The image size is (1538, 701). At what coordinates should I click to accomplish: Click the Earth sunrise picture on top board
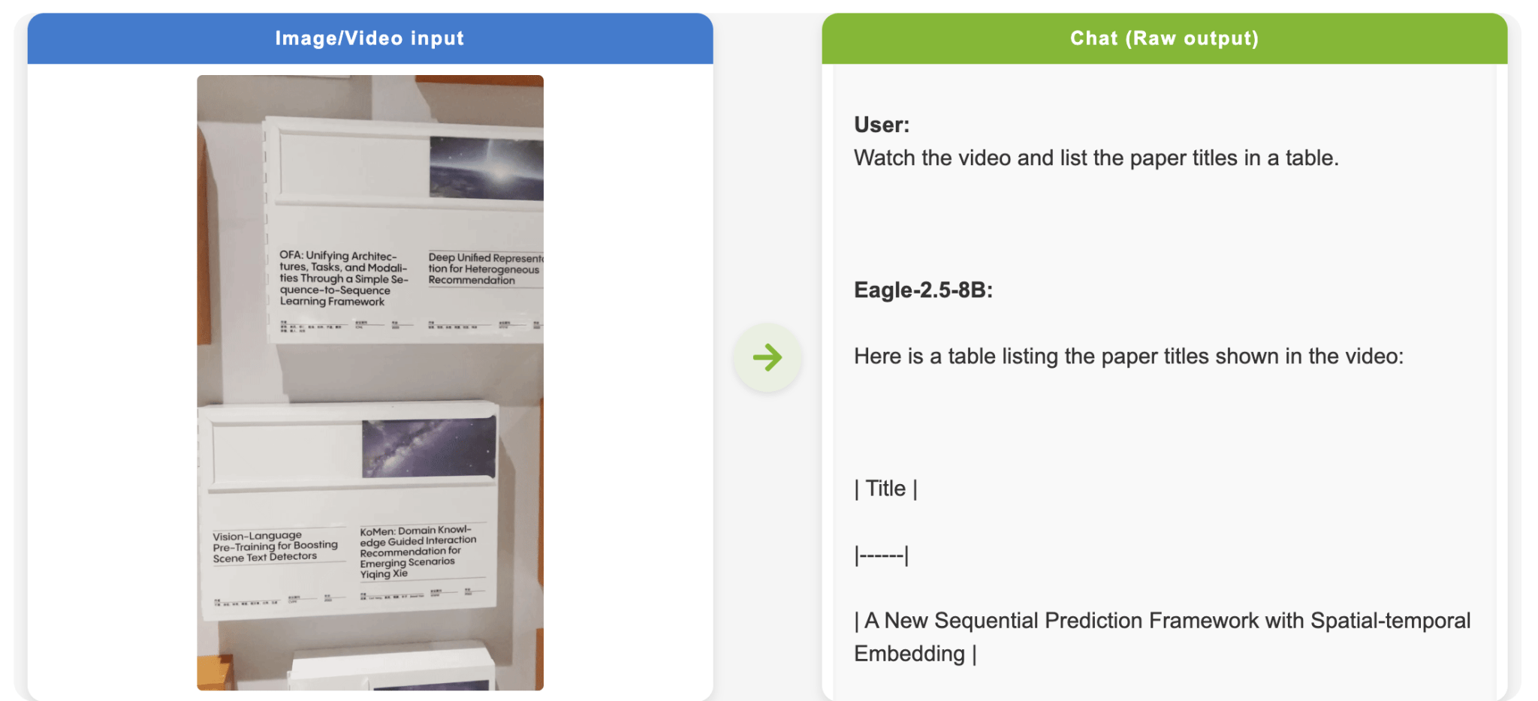(x=486, y=168)
